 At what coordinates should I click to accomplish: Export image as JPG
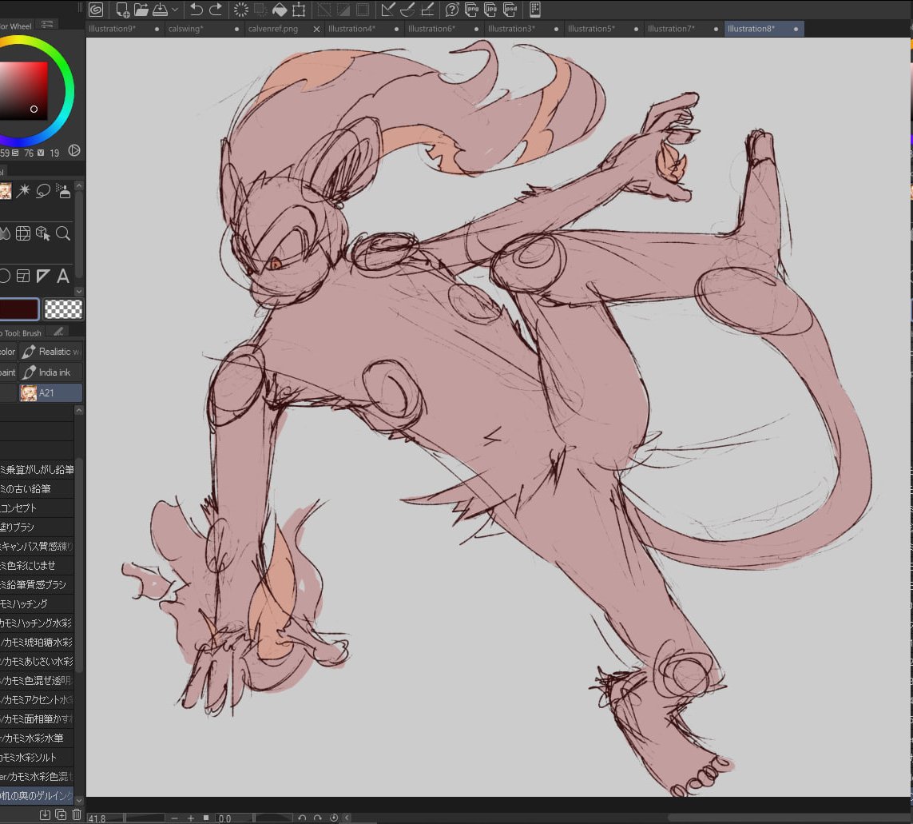coord(491,10)
